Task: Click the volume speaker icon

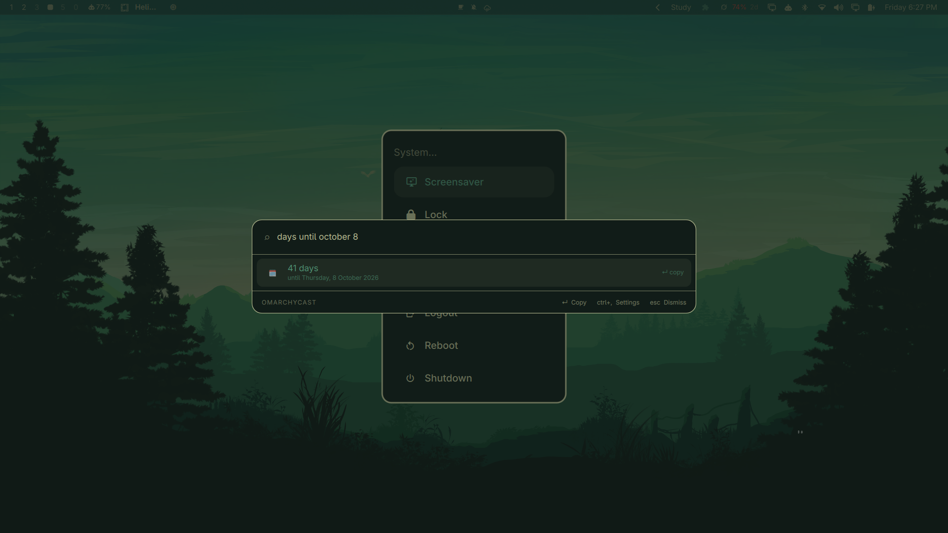Action: click(838, 7)
